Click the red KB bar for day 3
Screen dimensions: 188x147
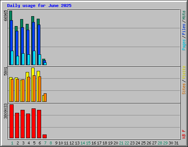(22, 124)
